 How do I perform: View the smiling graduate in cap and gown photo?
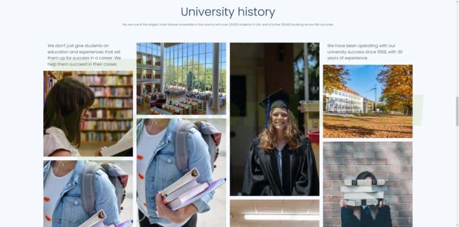coord(274,119)
